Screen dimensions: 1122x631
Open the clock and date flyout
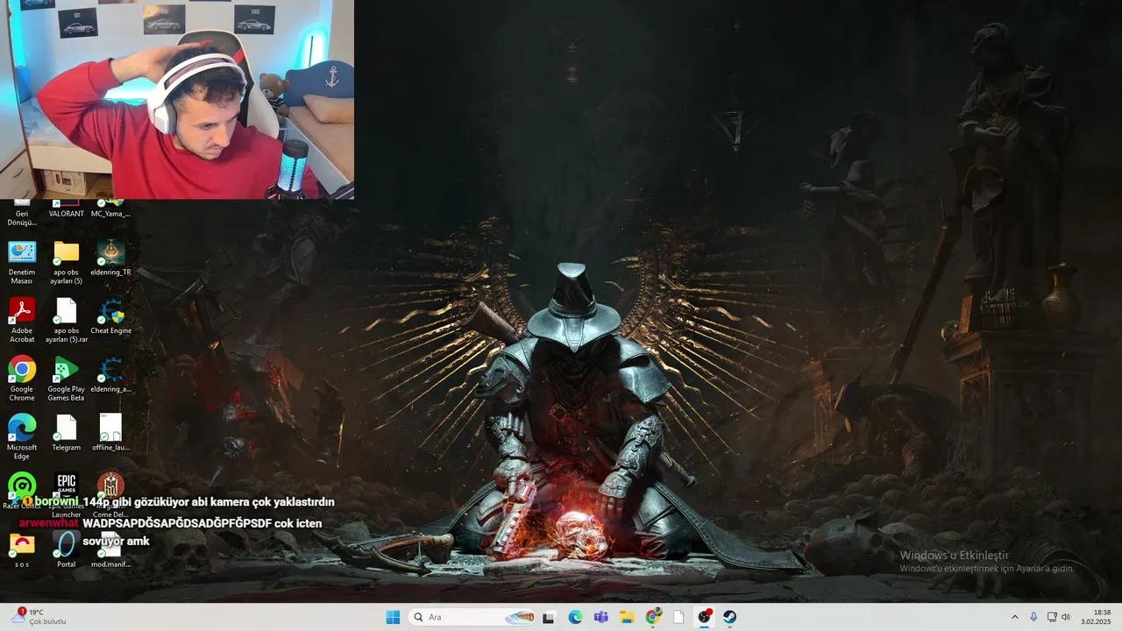coord(1097,617)
